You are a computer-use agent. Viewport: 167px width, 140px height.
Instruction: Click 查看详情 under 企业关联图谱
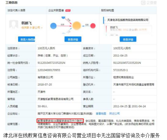pyautogui.click(x=73, y=39)
